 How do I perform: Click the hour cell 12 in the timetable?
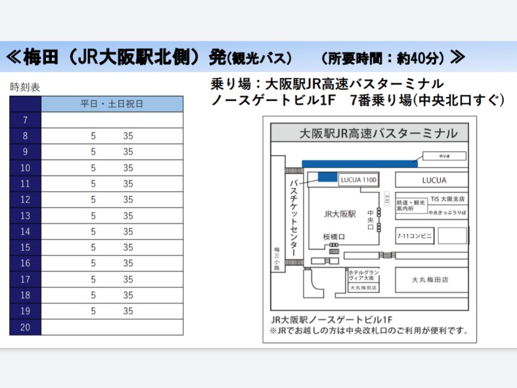(26, 200)
